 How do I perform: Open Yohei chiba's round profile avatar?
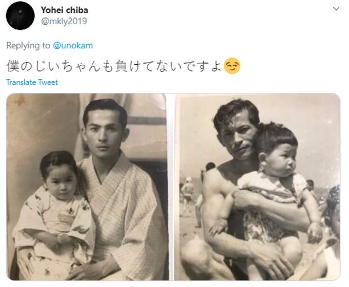[x=20, y=16]
